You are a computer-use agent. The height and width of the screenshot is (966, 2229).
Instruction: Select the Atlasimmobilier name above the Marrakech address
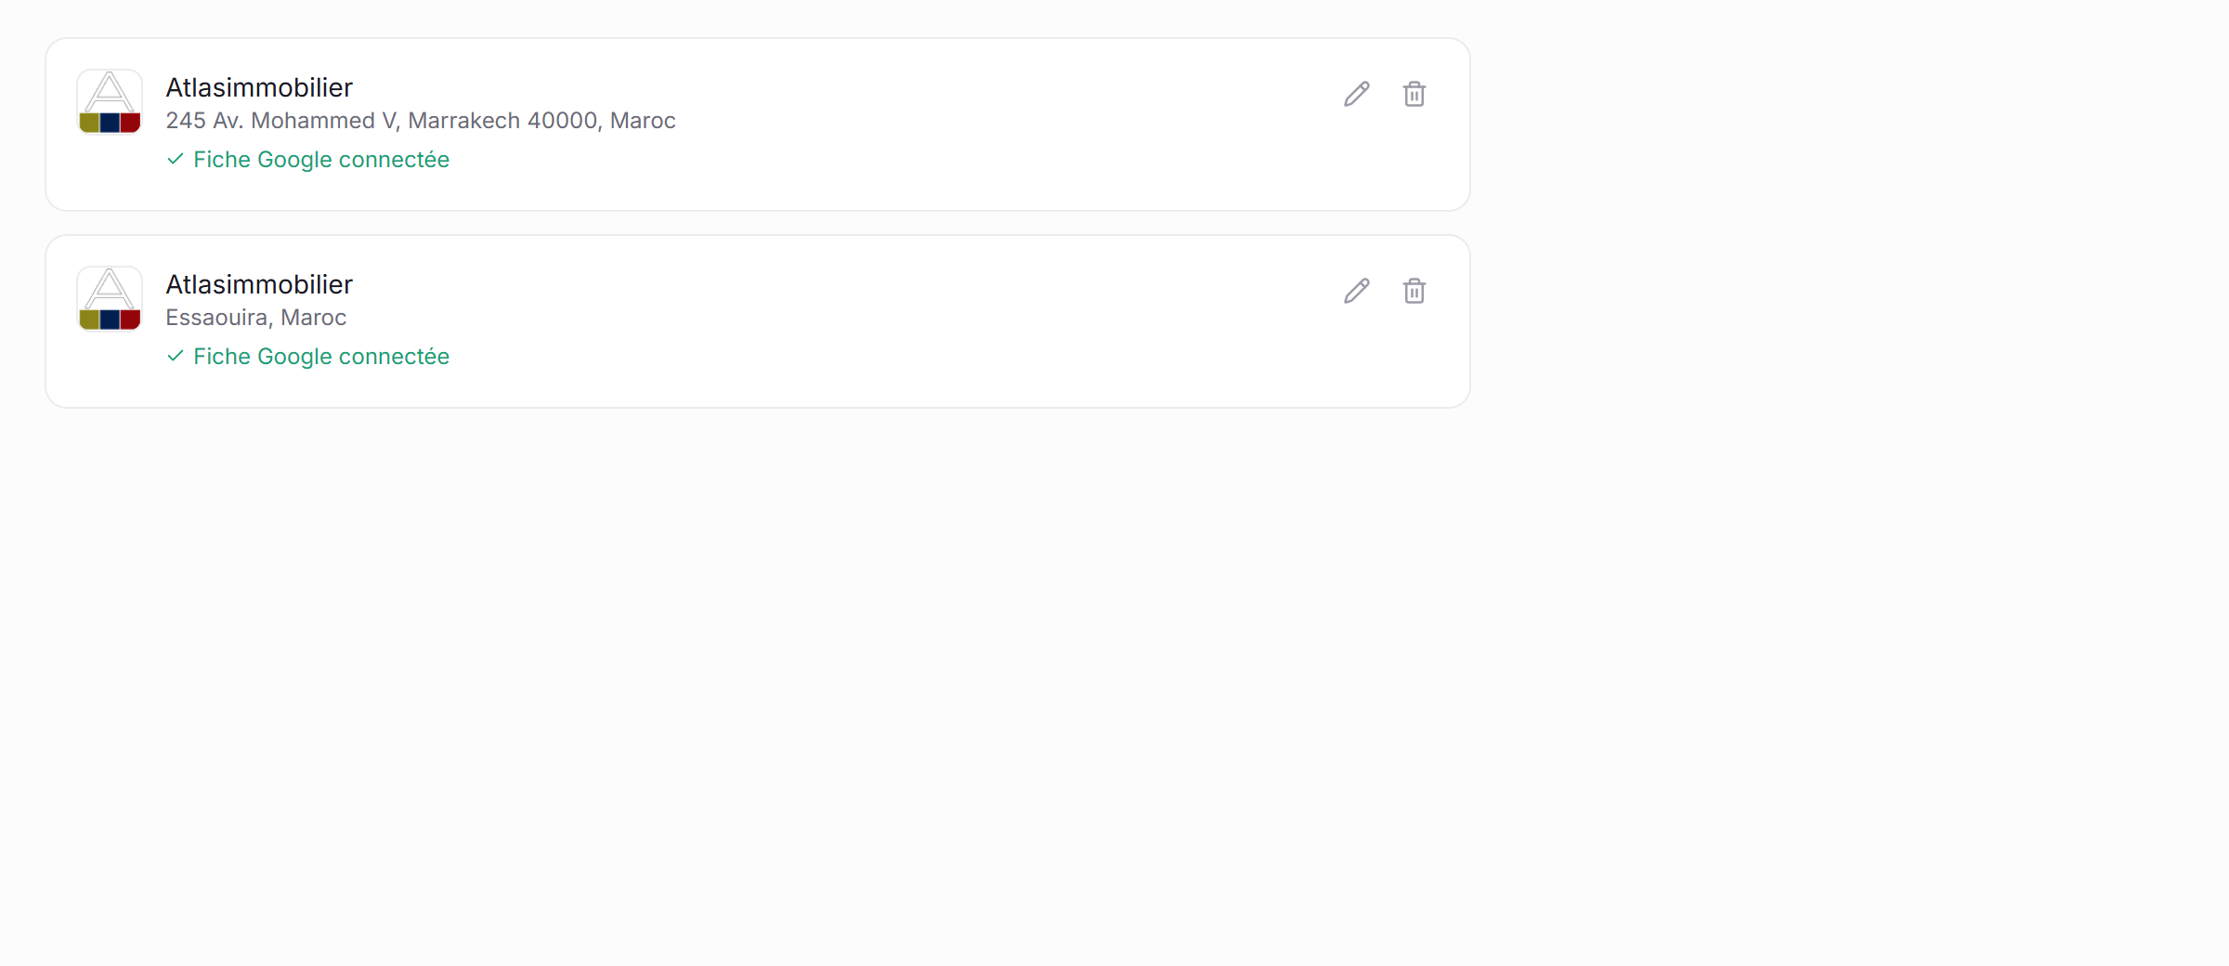[x=259, y=87]
